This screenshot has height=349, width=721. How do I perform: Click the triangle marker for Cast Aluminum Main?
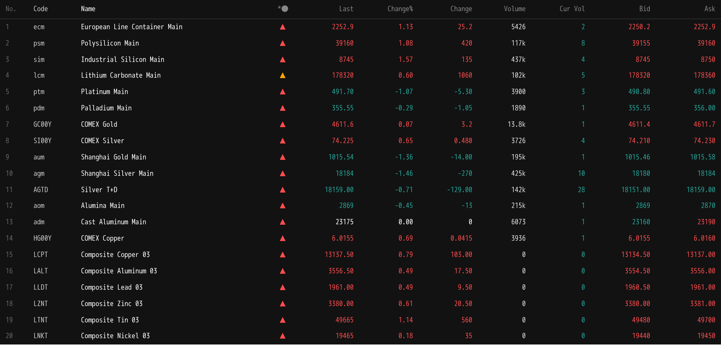[282, 222]
